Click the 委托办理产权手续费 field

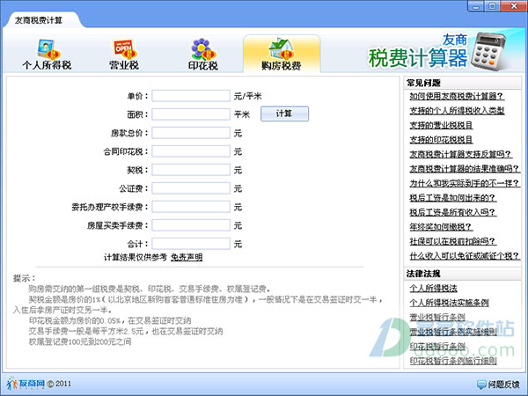191,207
